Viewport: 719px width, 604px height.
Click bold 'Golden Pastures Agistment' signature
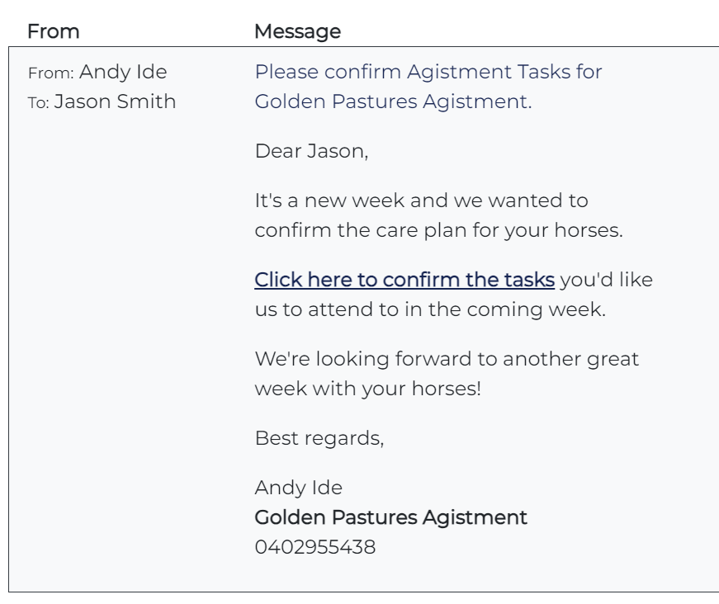coord(390,517)
